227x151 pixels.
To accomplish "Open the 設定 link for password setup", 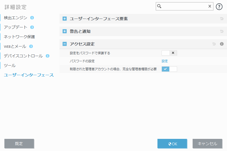I will 164,61.
